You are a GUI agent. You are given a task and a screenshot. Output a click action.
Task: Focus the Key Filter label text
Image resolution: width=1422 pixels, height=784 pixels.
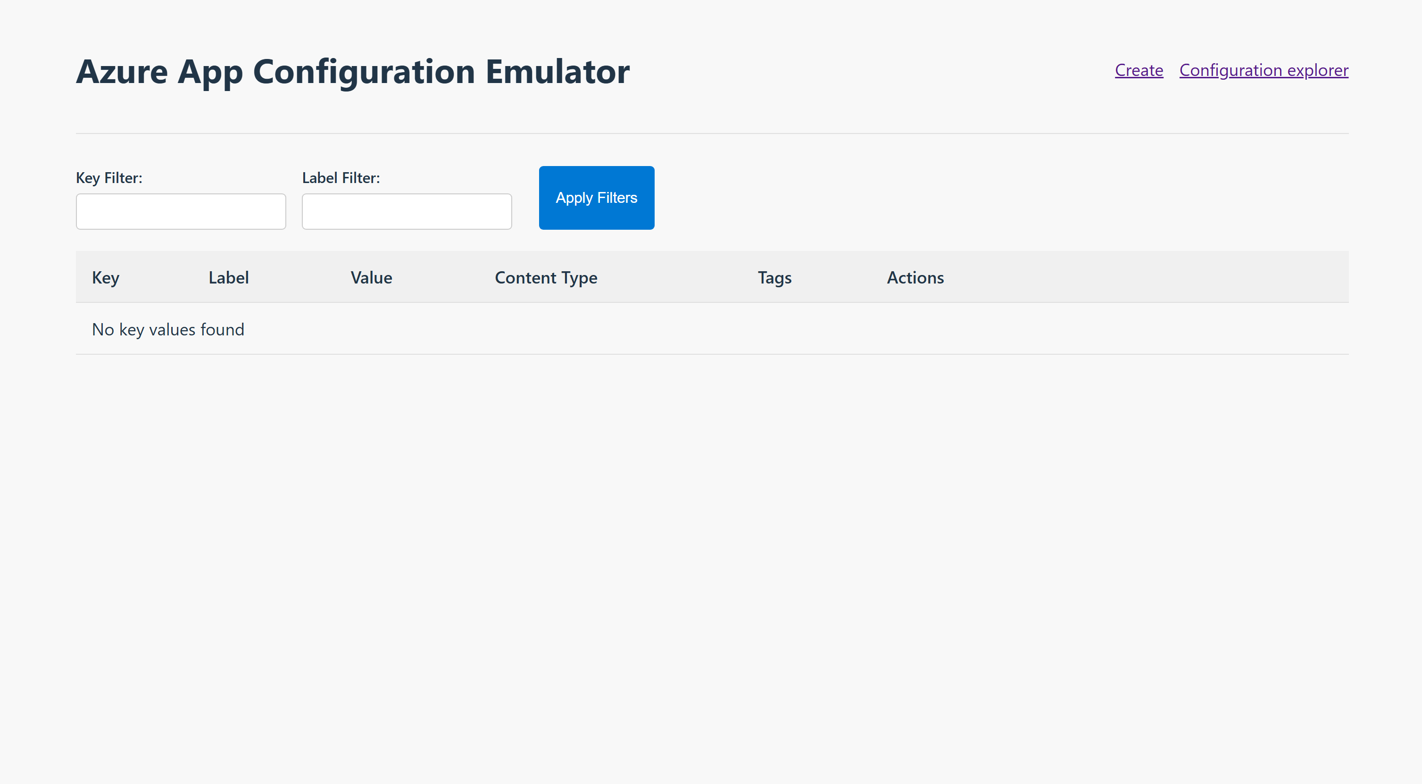click(x=109, y=178)
